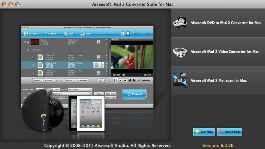
Task: Select the Crop tool
Action: point(85,34)
